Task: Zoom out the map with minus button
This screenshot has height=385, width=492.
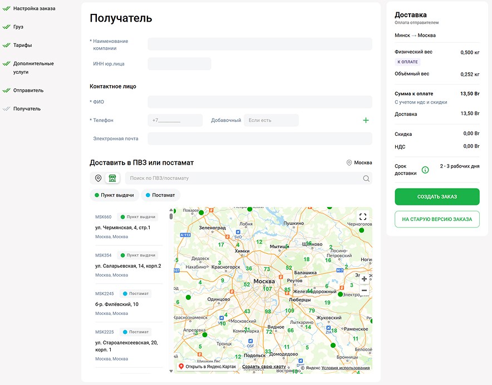Action: 364,290
